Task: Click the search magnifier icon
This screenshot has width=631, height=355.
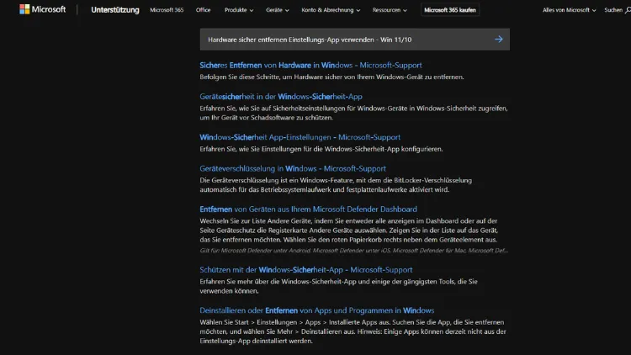Action: 628,10
